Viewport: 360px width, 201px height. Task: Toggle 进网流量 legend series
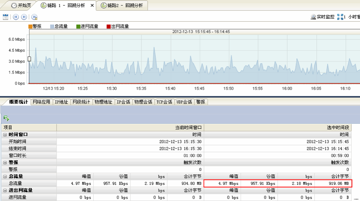79,26
